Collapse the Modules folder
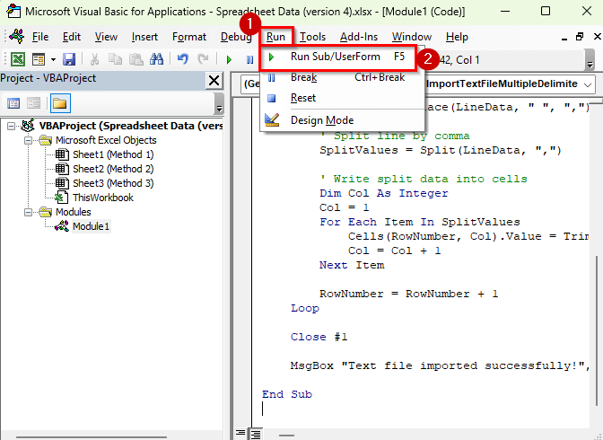 [28, 212]
